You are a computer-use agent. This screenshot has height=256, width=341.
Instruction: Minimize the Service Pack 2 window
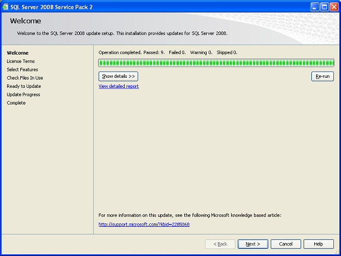(x=314, y=7)
